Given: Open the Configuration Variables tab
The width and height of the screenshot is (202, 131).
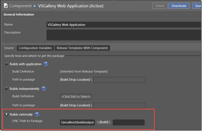Looking at the screenshot, I should 35,48.
